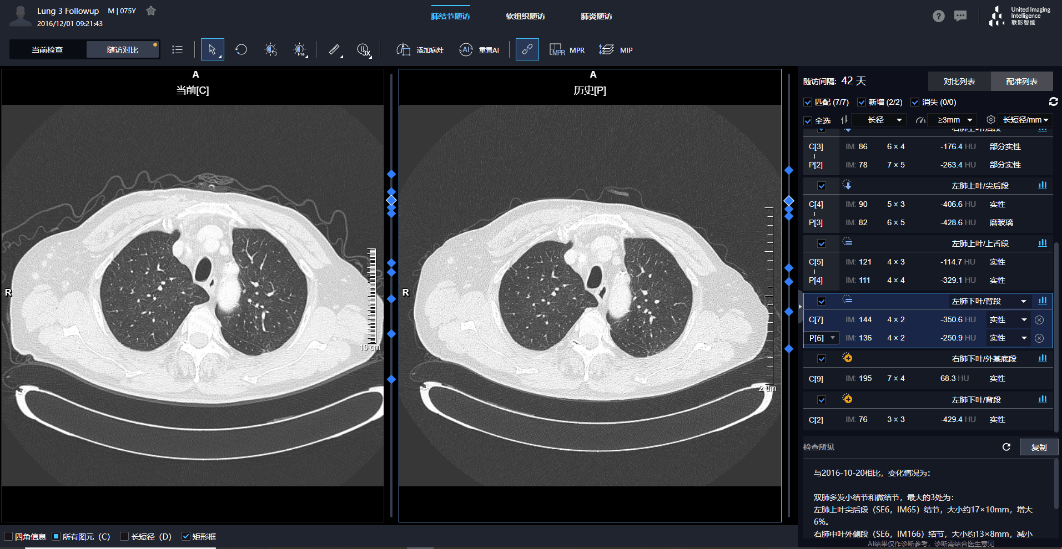Screen dimensions: 1062x549
Task: Open the P[6] 实性 type dropdown
Action: click(1008, 338)
